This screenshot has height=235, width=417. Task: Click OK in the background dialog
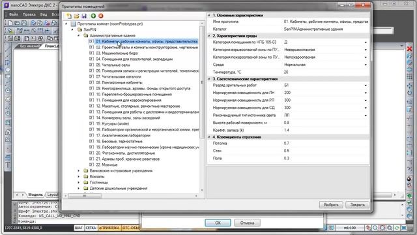pyautogui.click(x=218, y=223)
